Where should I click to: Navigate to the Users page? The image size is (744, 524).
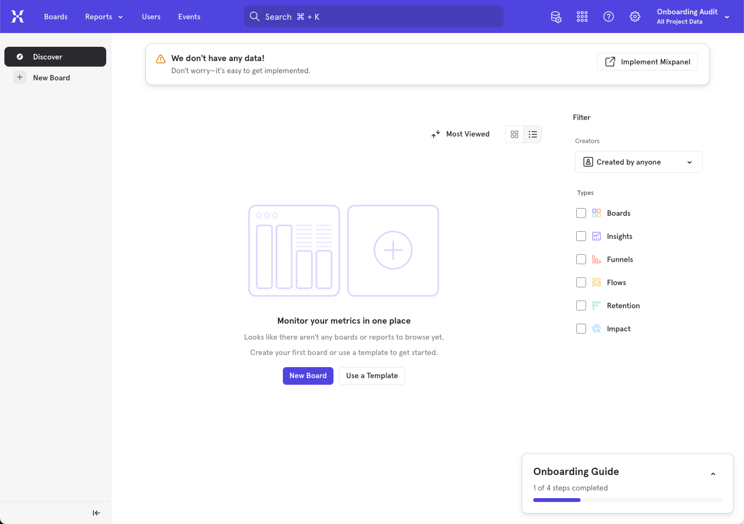click(151, 17)
